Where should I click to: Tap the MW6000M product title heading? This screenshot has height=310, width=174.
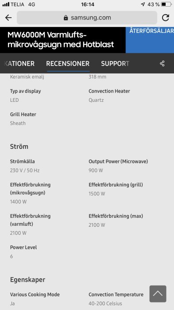pyautogui.click(x=61, y=40)
